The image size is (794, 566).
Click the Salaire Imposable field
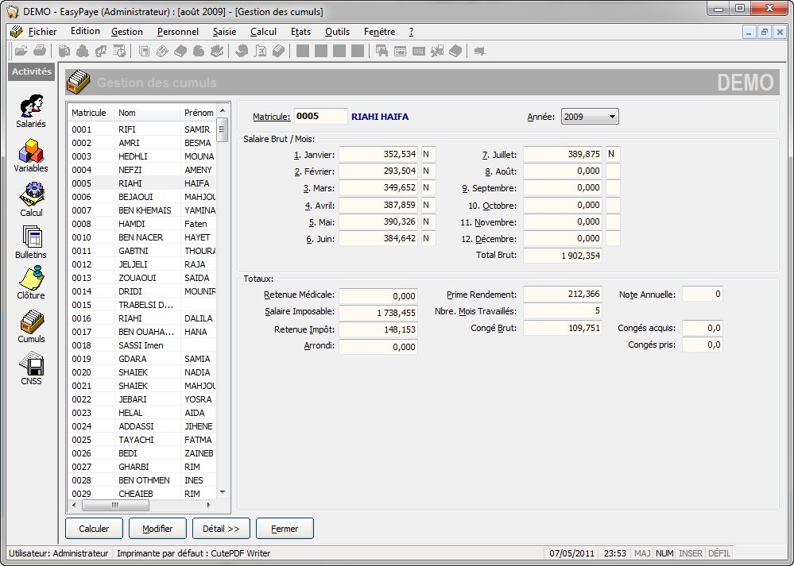(378, 313)
